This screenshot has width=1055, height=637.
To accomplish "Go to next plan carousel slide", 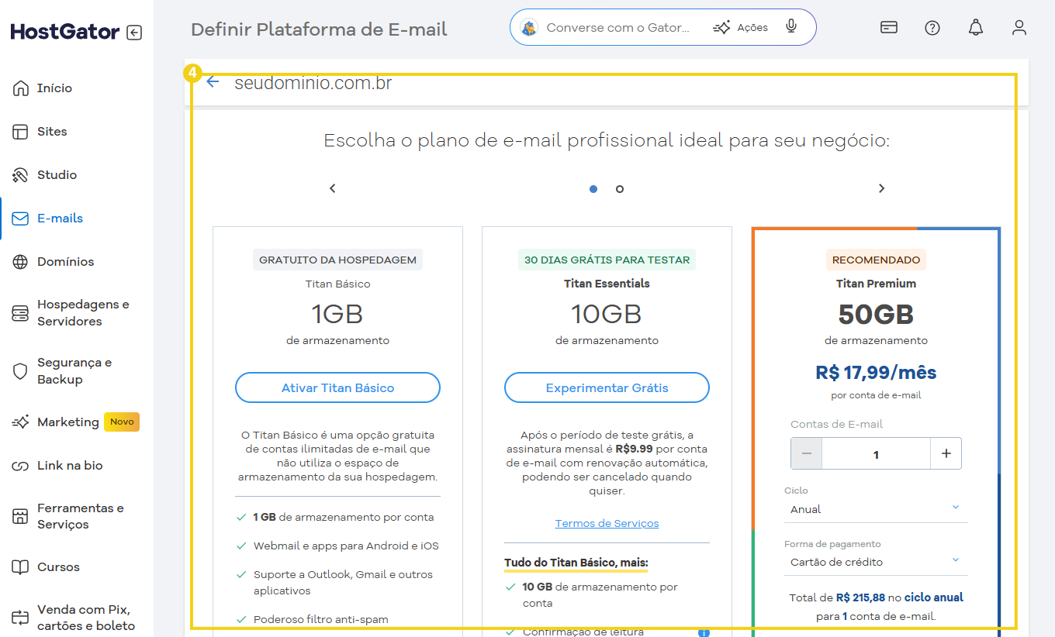I will tap(881, 188).
